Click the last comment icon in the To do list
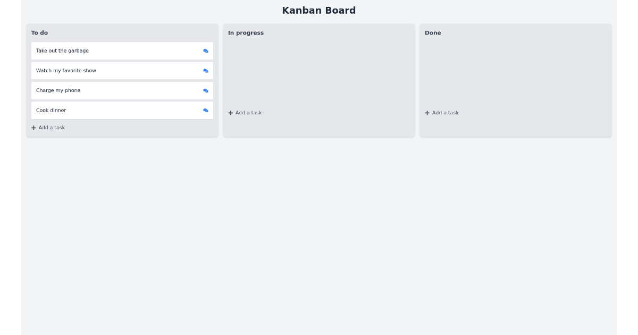 (x=206, y=110)
